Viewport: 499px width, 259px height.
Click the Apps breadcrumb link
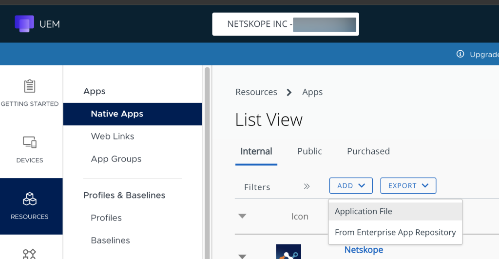tap(312, 92)
